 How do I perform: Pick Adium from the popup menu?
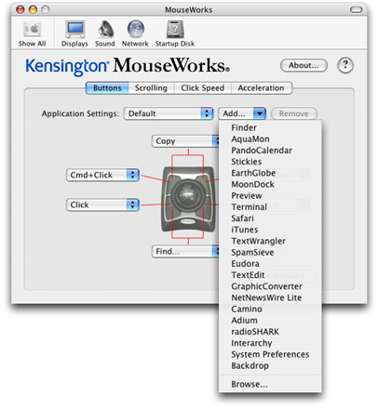[x=270, y=321]
